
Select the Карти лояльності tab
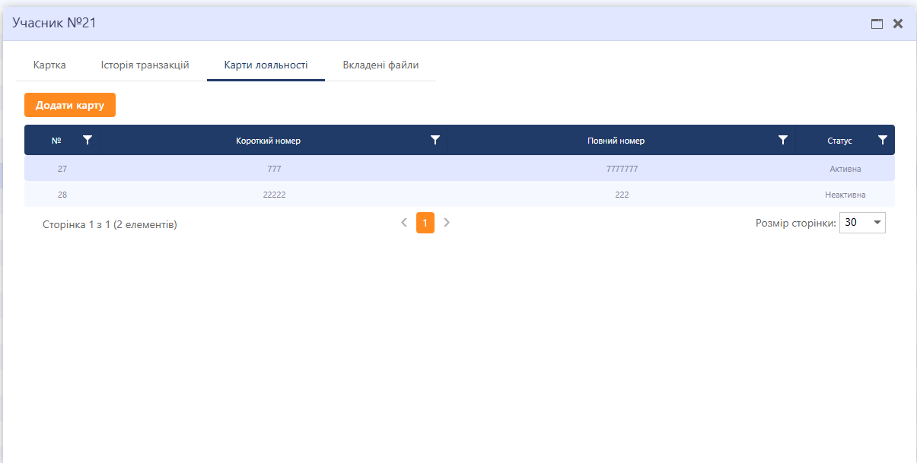[x=266, y=65]
